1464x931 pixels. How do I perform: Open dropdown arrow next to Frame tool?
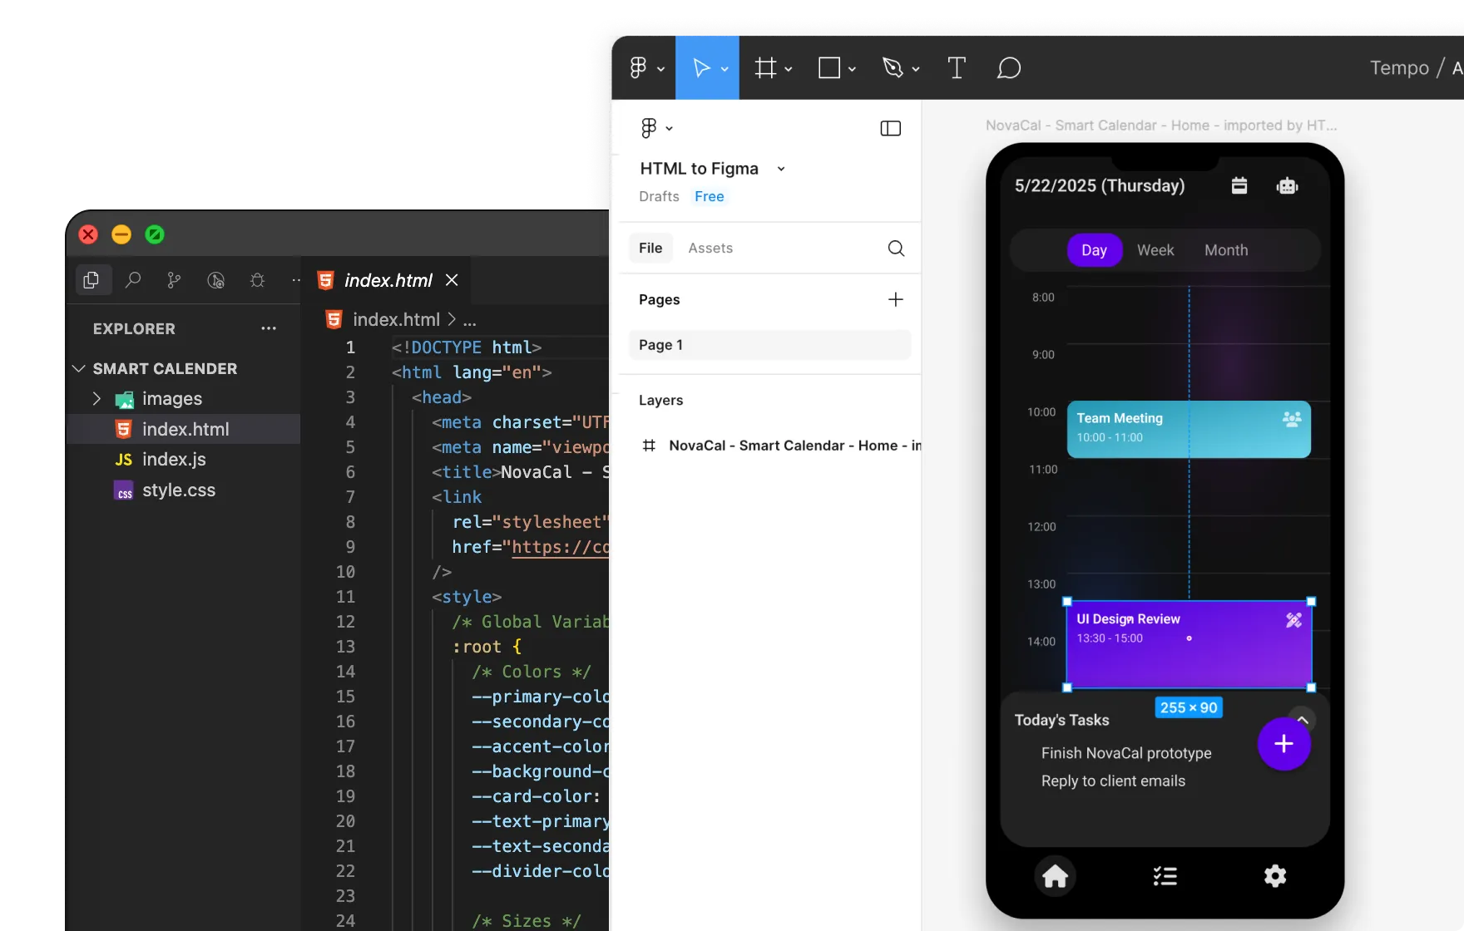coord(789,69)
